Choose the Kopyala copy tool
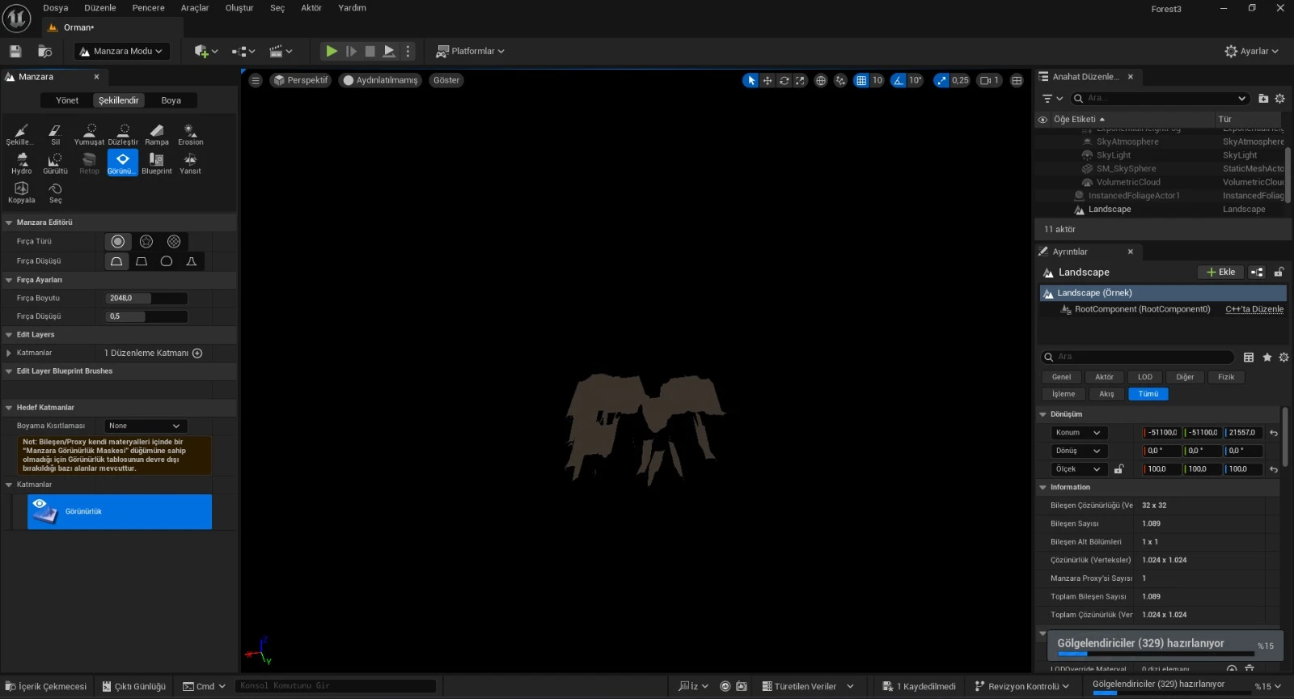 [21, 193]
